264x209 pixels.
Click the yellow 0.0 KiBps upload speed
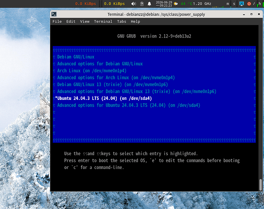(114, 4)
